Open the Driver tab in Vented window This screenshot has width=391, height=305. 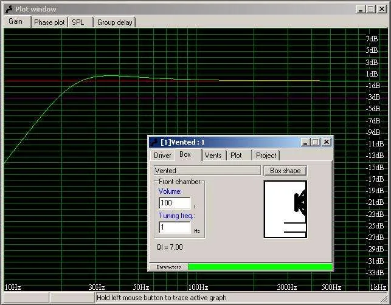(x=162, y=156)
